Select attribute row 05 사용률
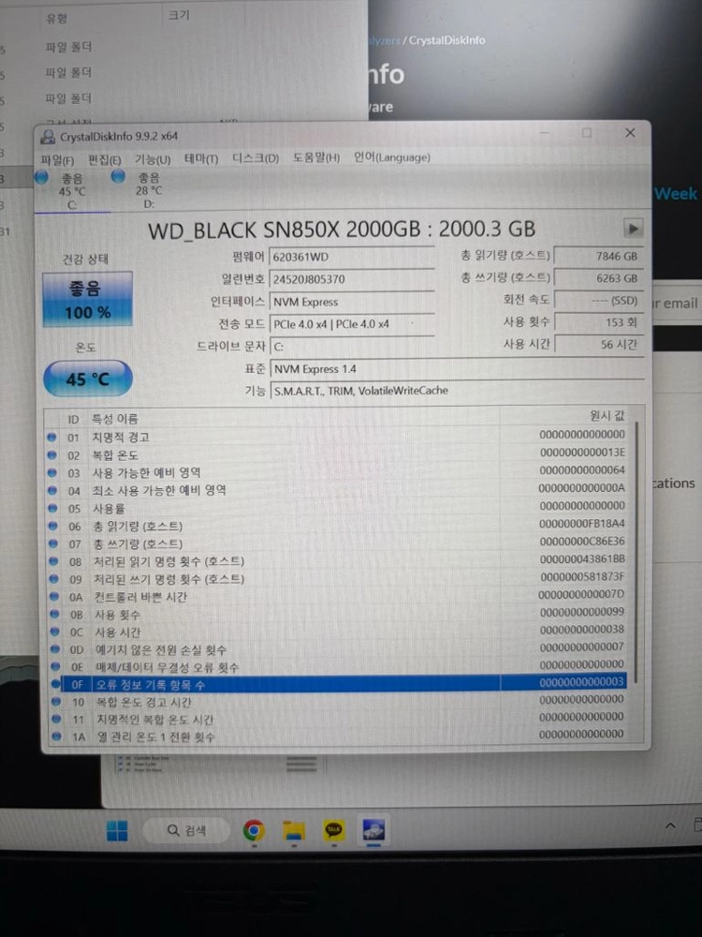702x937 pixels. pyautogui.click(x=336, y=507)
